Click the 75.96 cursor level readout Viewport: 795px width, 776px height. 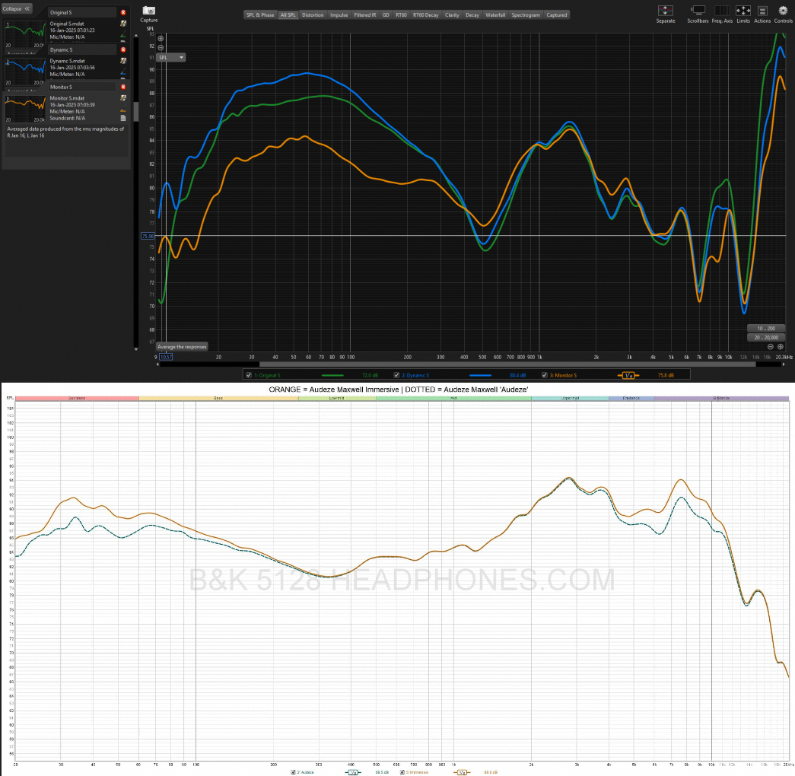pos(148,236)
